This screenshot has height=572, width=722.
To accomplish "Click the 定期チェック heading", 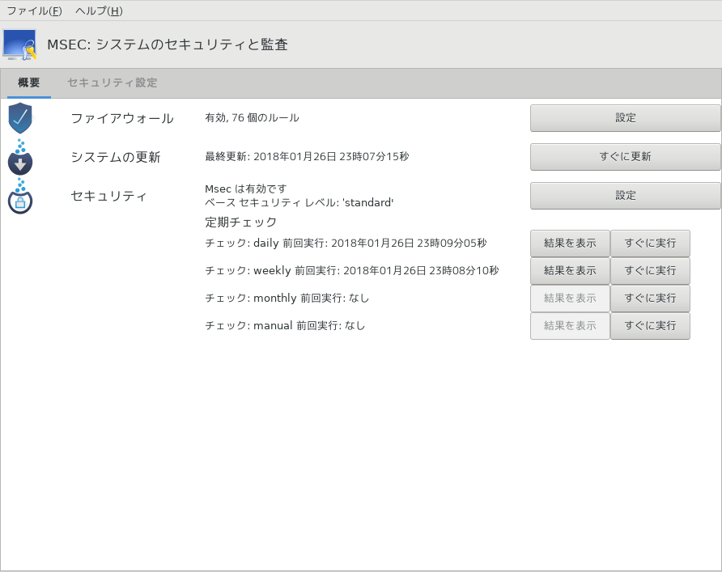I will coord(241,222).
